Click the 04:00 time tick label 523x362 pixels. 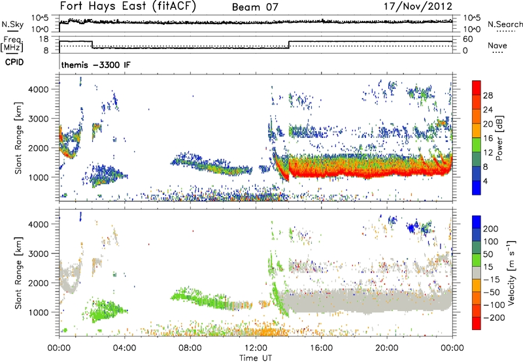click(124, 348)
